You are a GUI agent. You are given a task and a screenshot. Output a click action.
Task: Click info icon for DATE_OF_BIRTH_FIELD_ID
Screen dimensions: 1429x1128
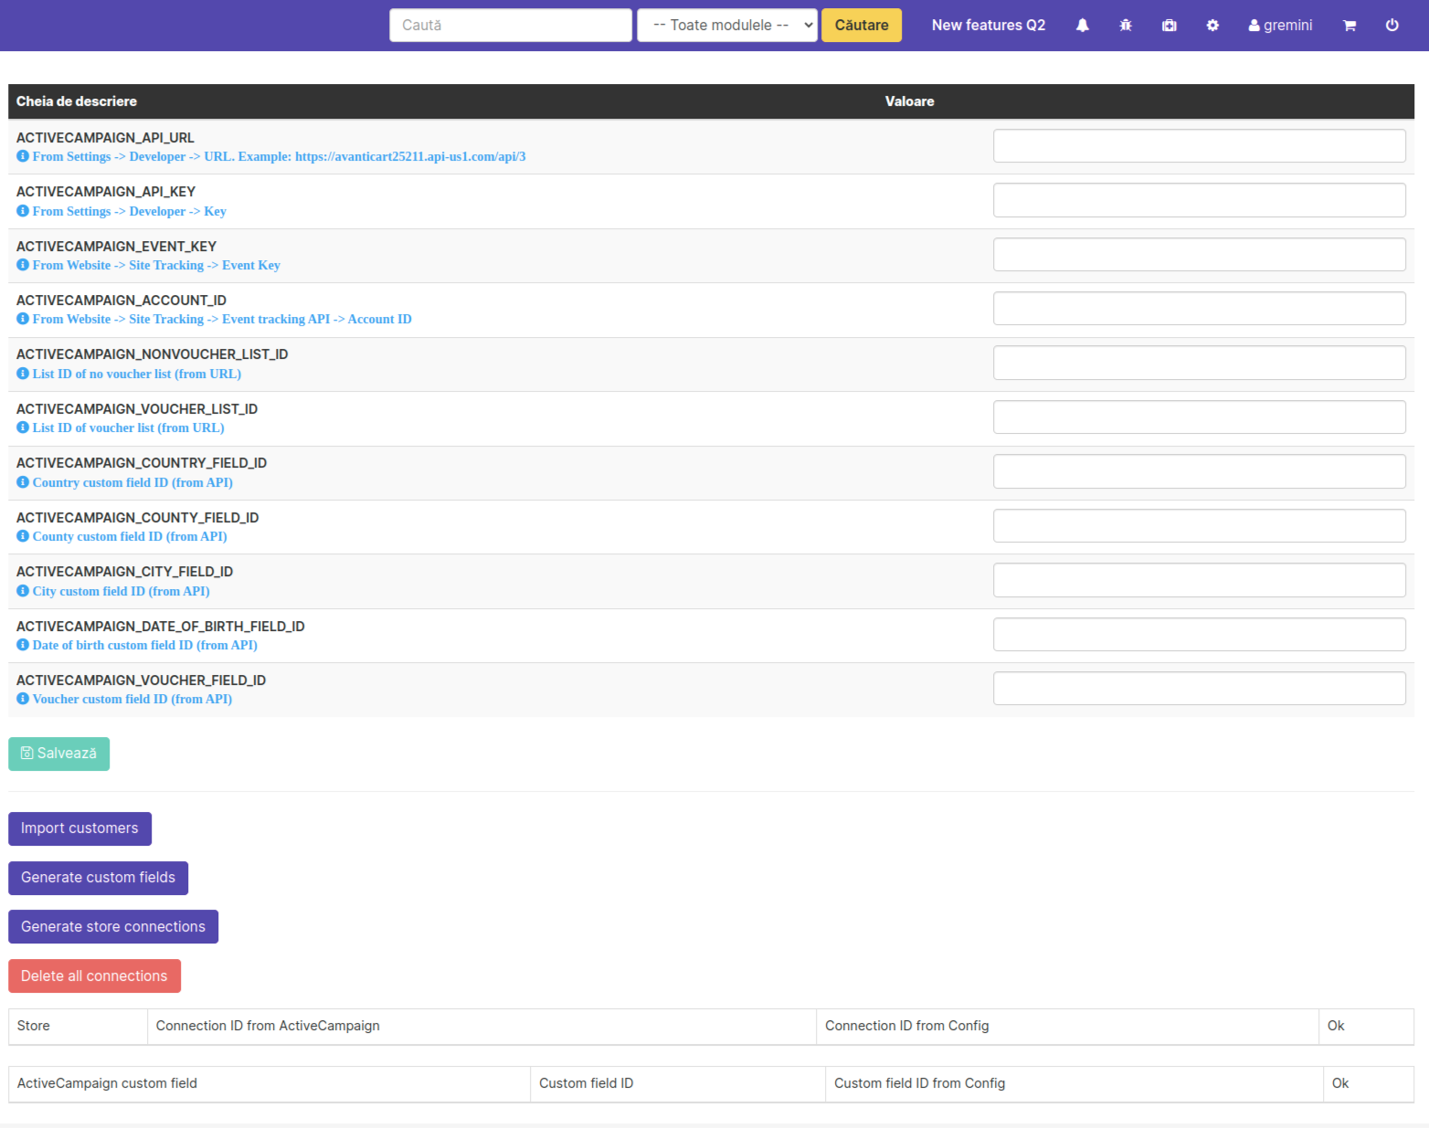point(23,645)
